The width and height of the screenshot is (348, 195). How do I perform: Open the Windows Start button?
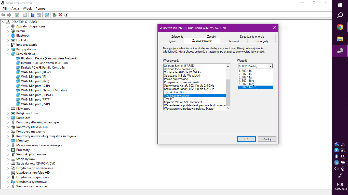coord(340,5)
